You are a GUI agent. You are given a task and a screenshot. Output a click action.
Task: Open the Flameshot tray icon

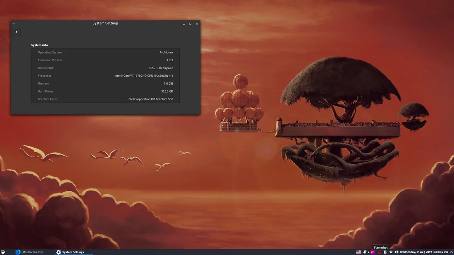coord(373,252)
